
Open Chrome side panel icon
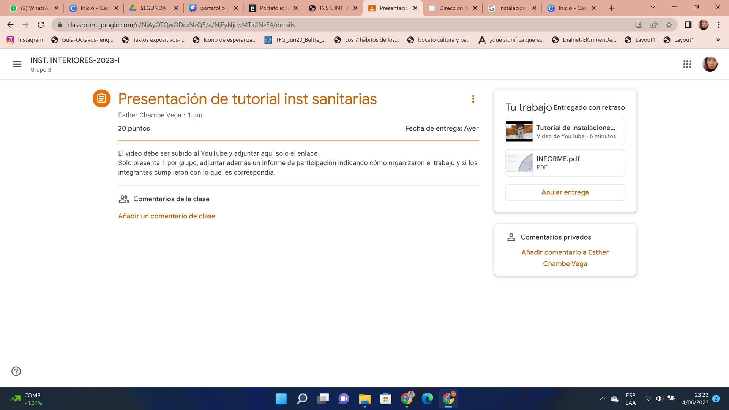point(688,25)
